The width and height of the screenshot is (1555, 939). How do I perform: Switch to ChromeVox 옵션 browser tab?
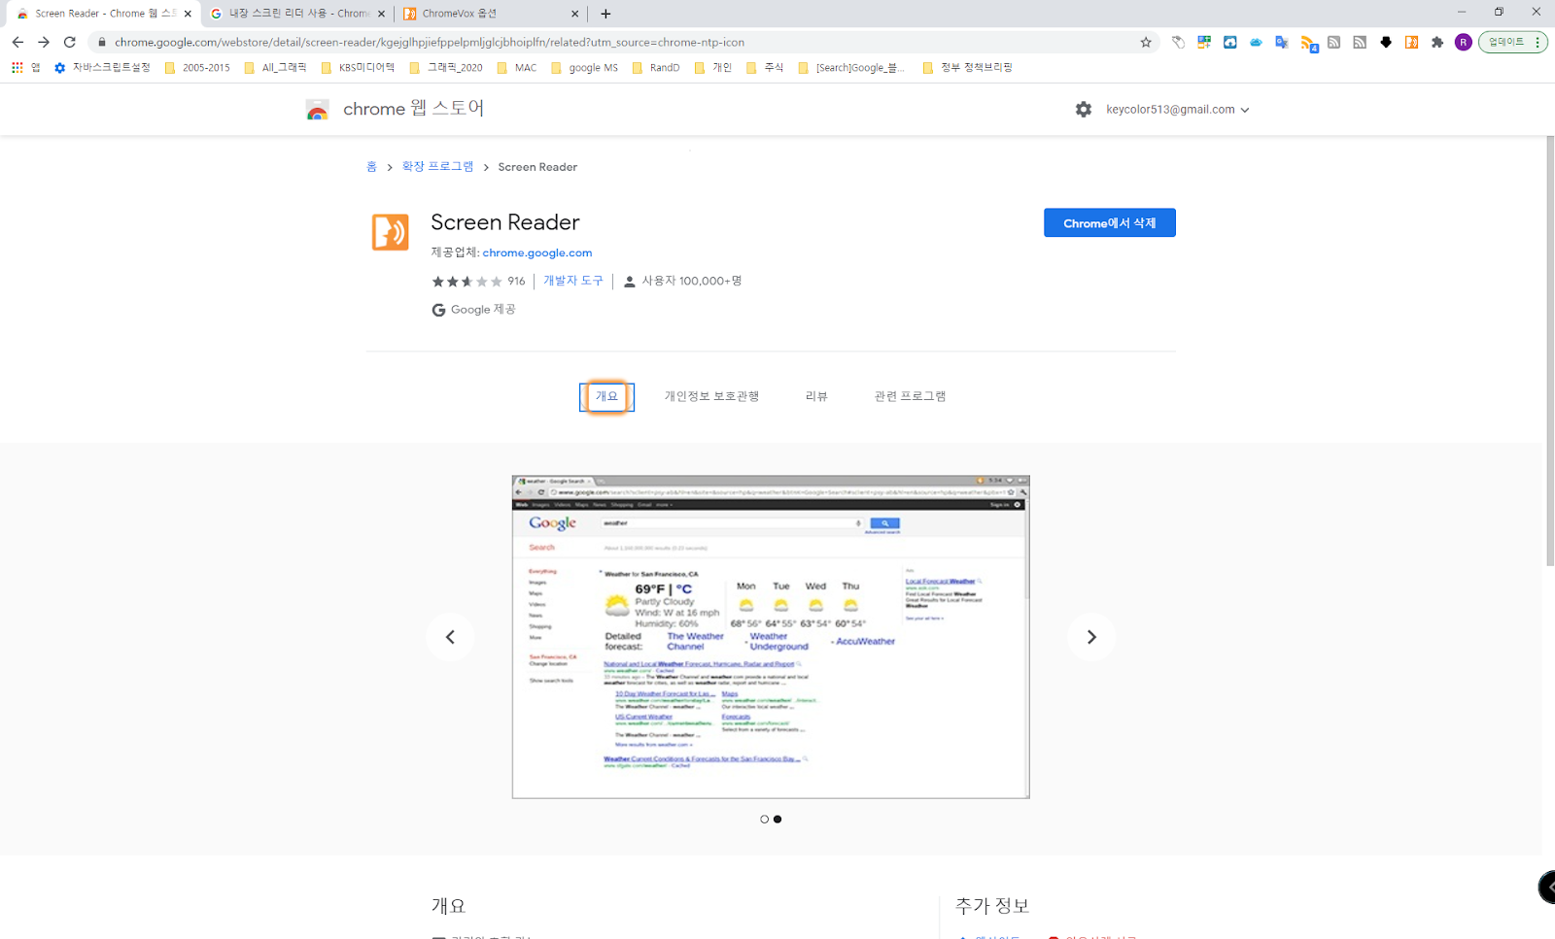[x=492, y=14]
